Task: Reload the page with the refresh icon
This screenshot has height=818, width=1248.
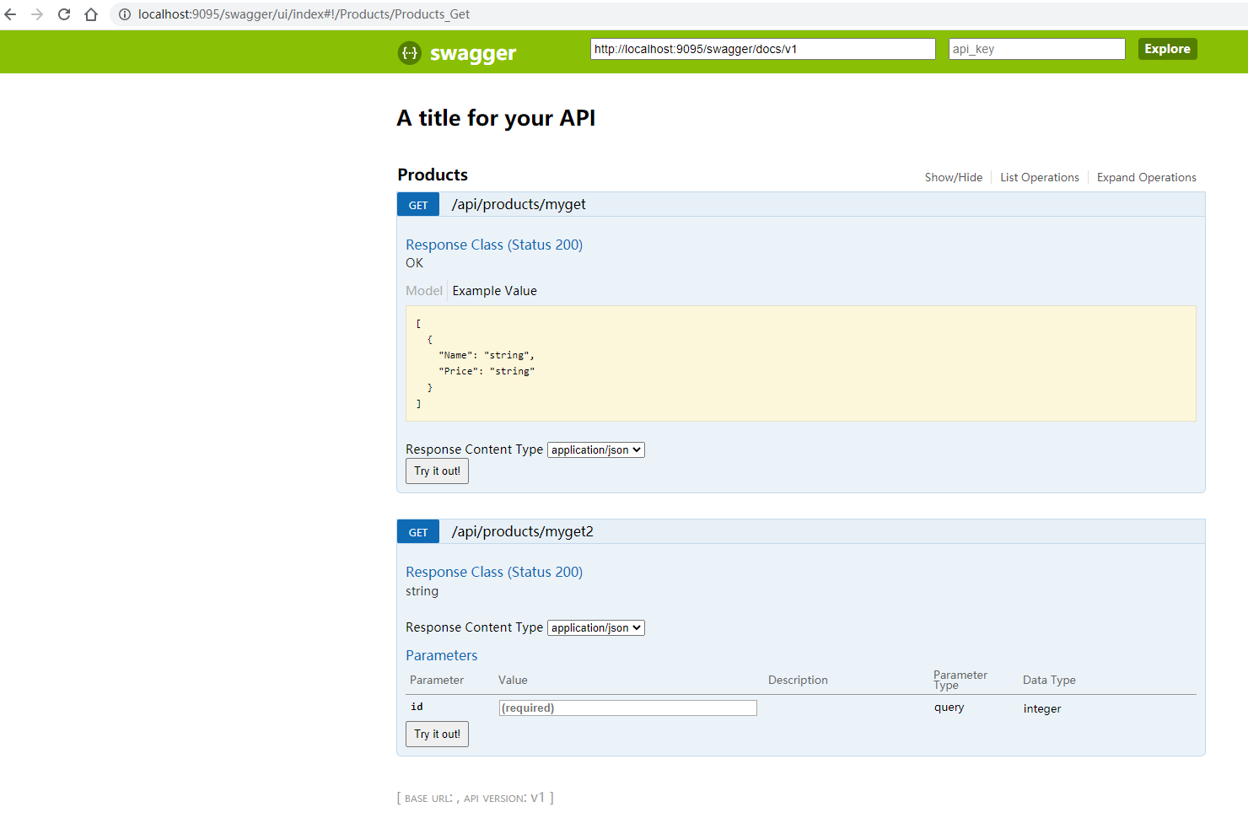Action: pyautogui.click(x=64, y=14)
